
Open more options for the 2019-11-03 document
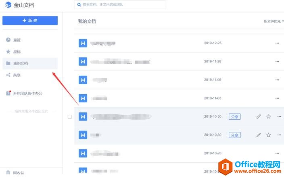pyautogui.click(x=277, y=98)
